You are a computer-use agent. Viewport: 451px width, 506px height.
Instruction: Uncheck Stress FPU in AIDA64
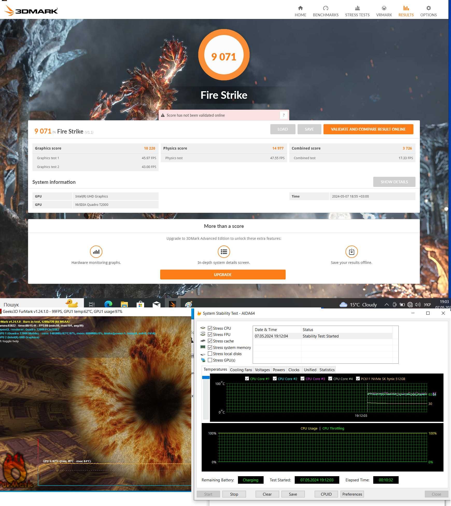[x=210, y=334]
